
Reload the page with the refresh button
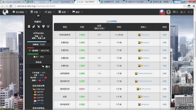[x=11, y=6]
